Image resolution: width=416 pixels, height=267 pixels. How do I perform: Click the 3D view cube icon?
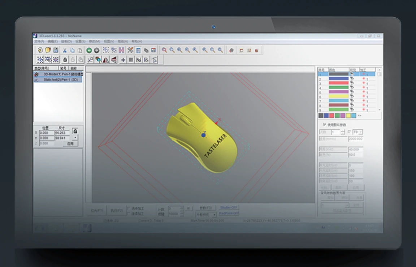[x=231, y=50]
